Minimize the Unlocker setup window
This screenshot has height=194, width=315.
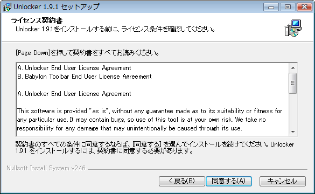271,7
